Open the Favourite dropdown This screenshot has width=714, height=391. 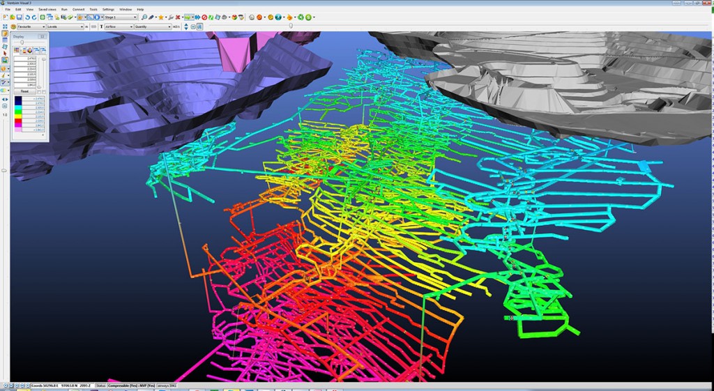pyautogui.click(x=31, y=27)
